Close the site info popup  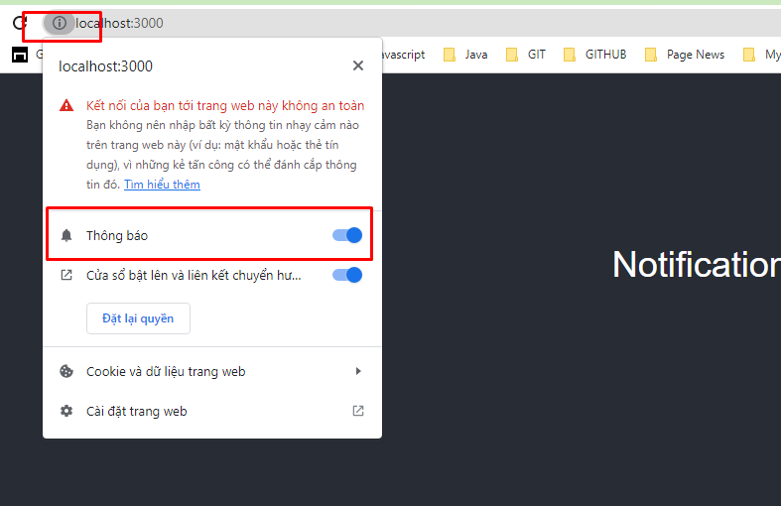coord(357,65)
